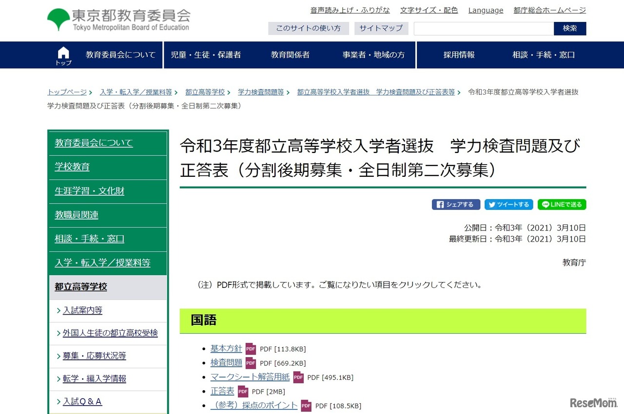Open the 採用情報 navigation menu
Screen dimensions: 624x414
tap(459, 55)
